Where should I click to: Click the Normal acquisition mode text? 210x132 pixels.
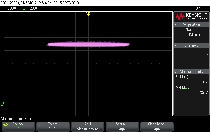(x=191, y=29)
